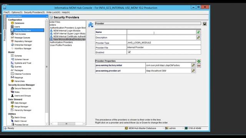Select MDM Internal Certificate Authentication provider
Screen dimensions: 246x138
(69, 36)
